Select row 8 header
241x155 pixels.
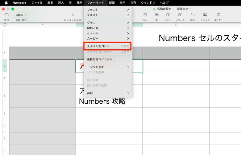(5, 150)
